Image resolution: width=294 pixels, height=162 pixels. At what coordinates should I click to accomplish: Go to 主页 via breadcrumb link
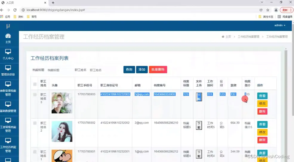pos(228,37)
